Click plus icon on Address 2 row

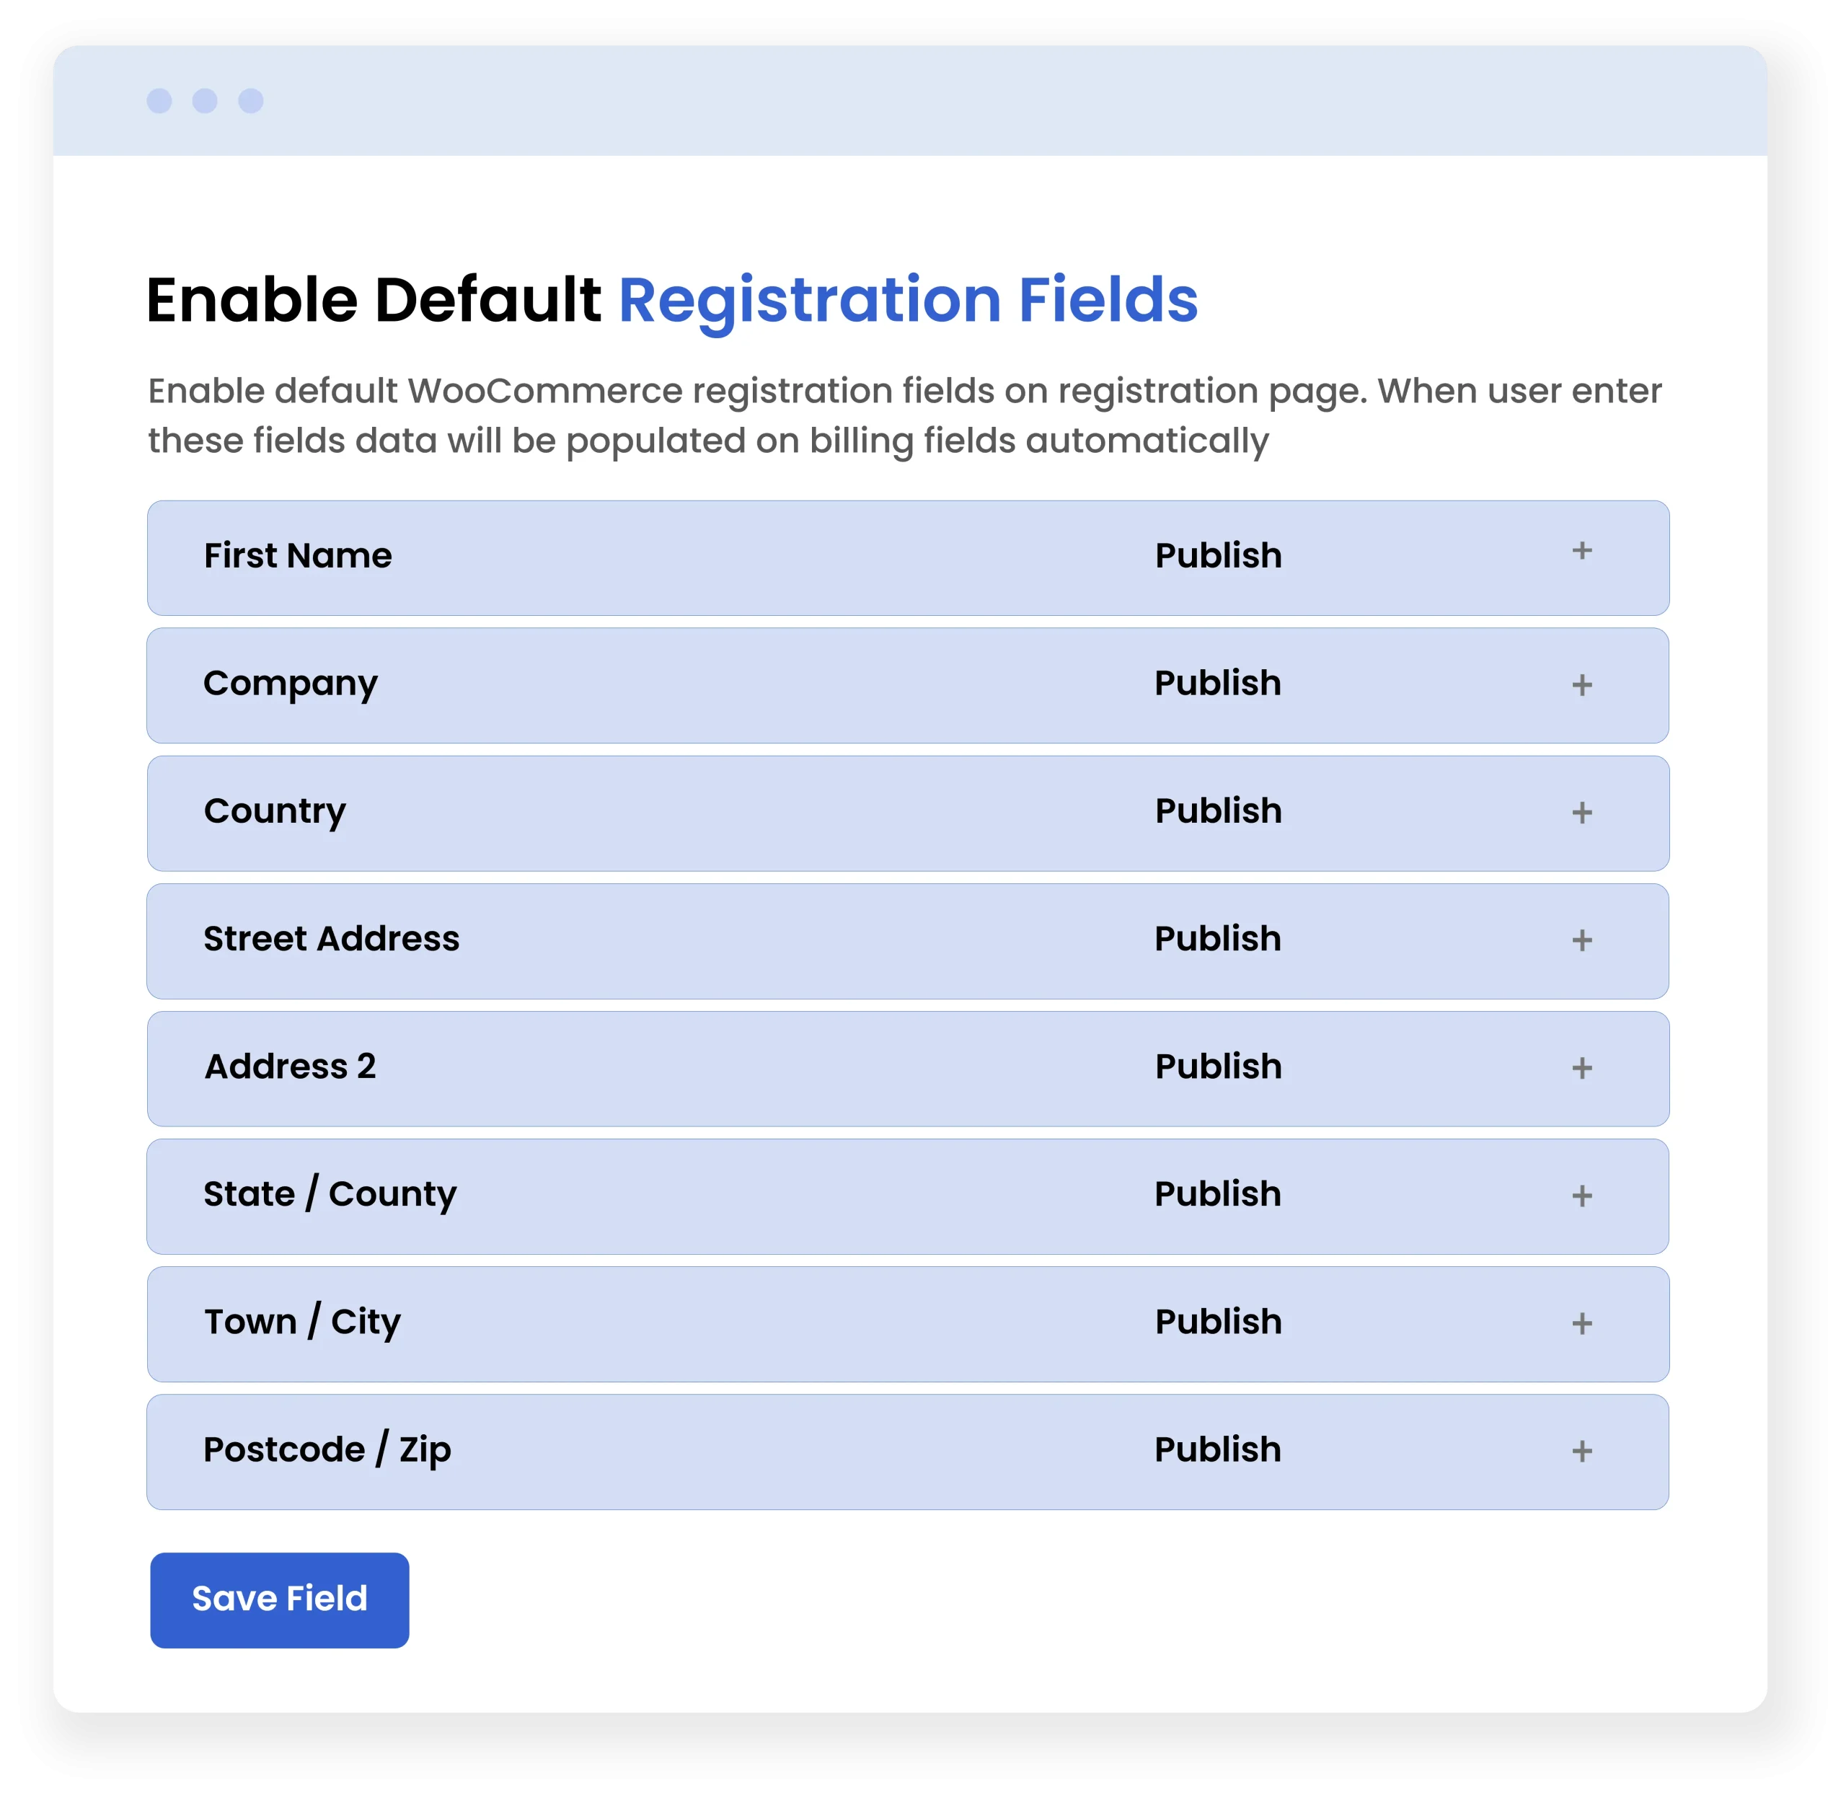(1582, 1069)
